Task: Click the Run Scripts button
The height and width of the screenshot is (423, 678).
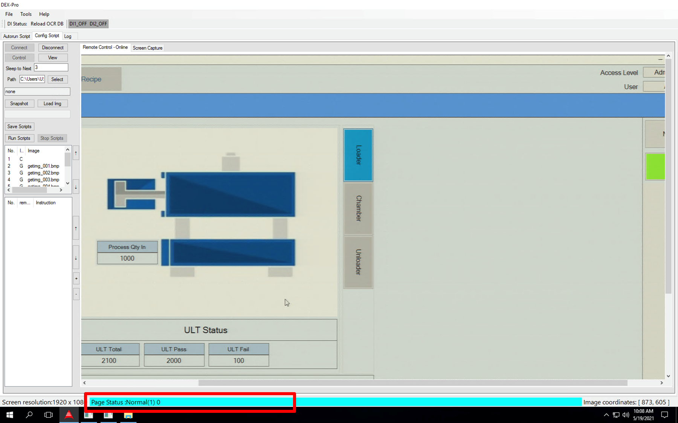Action: pyautogui.click(x=19, y=138)
